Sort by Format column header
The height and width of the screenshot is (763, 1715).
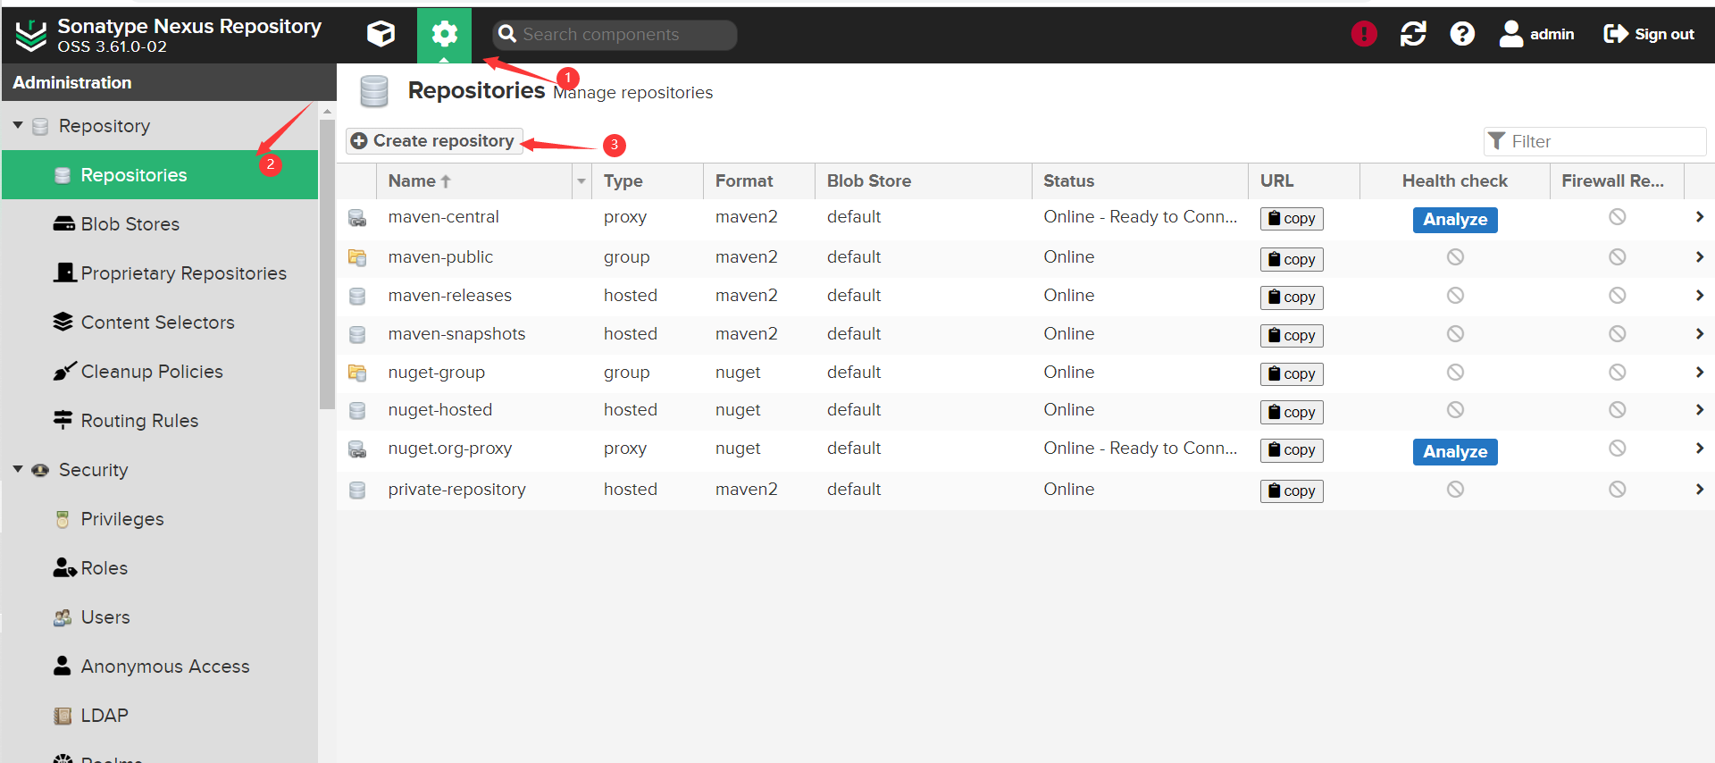(x=759, y=181)
